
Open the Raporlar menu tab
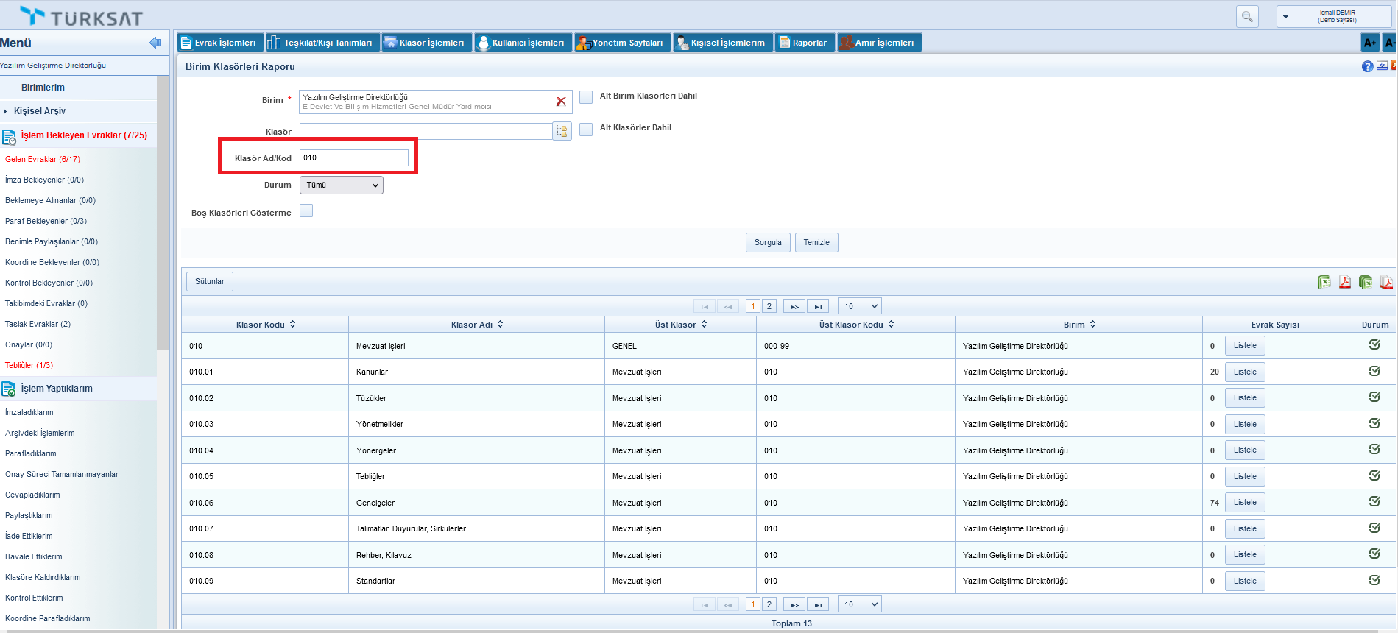[x=805, y=43]
